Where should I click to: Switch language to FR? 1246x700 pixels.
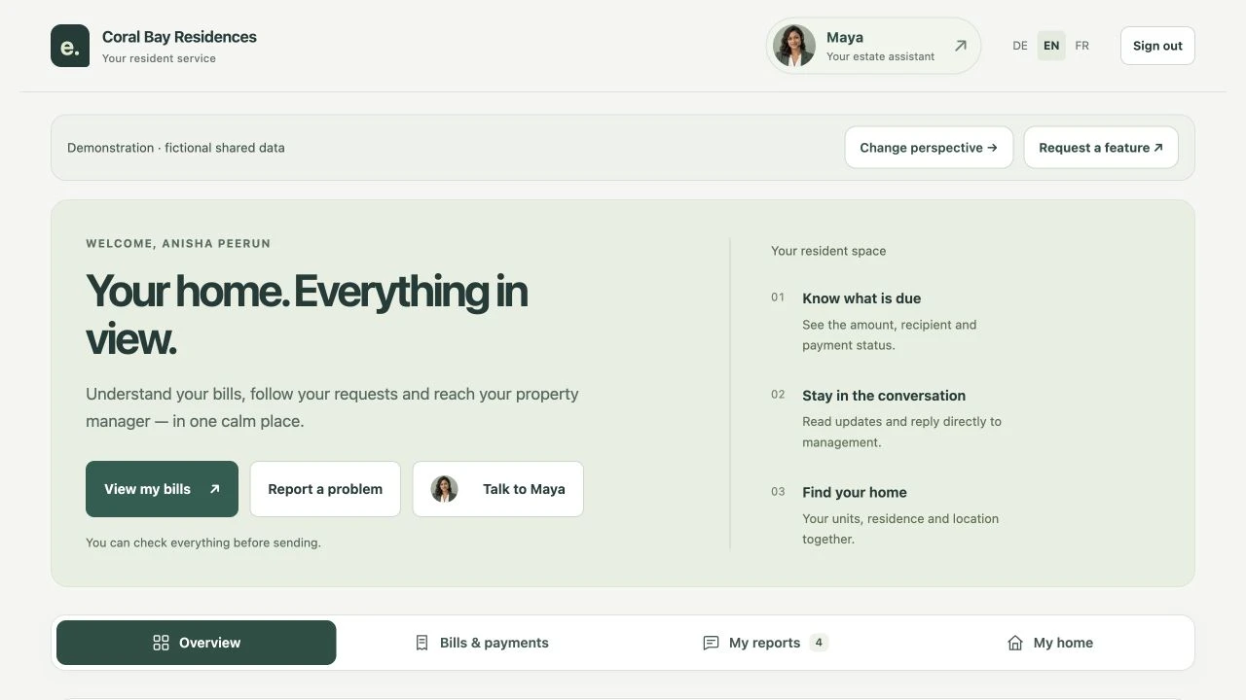[1082, 46]
